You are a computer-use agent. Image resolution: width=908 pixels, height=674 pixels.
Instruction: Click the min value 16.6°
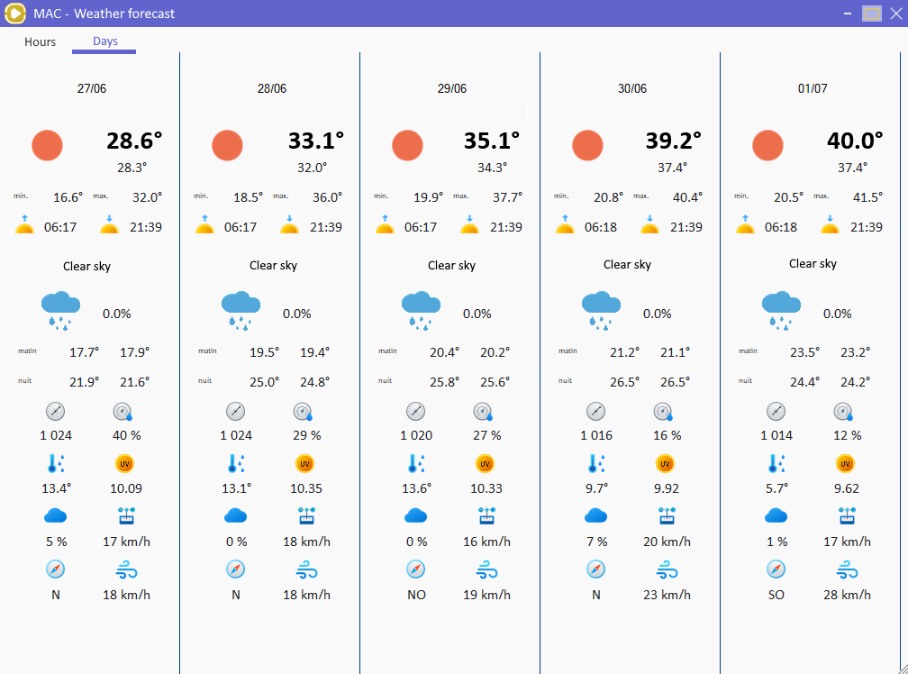pyautogui.click(x=68, y=197)
